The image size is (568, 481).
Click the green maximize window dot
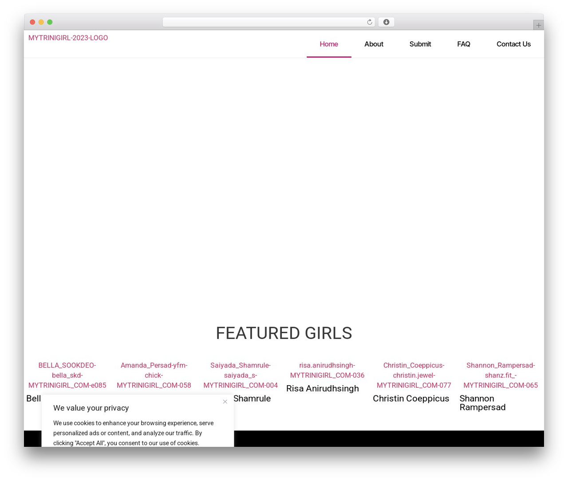point(50,22)
